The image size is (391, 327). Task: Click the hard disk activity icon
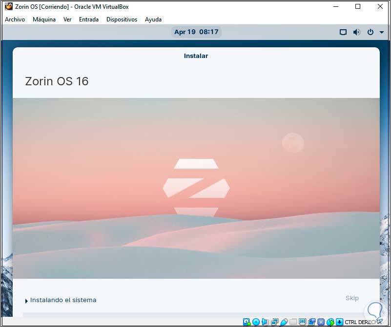(247, 322)
